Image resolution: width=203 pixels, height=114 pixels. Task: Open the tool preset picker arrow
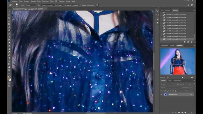(x=13, y=5)
